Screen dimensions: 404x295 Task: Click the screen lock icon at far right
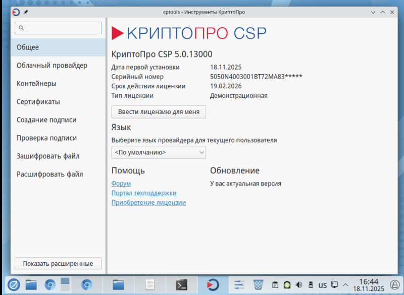395,284
